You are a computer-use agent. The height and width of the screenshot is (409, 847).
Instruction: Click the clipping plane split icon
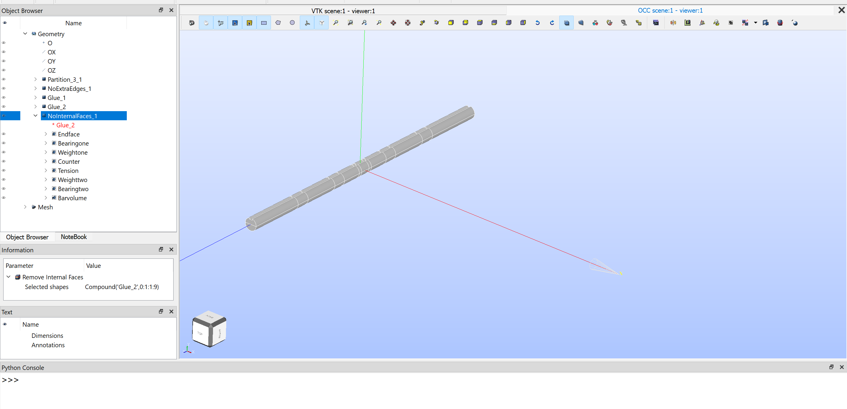click(673, 23)
